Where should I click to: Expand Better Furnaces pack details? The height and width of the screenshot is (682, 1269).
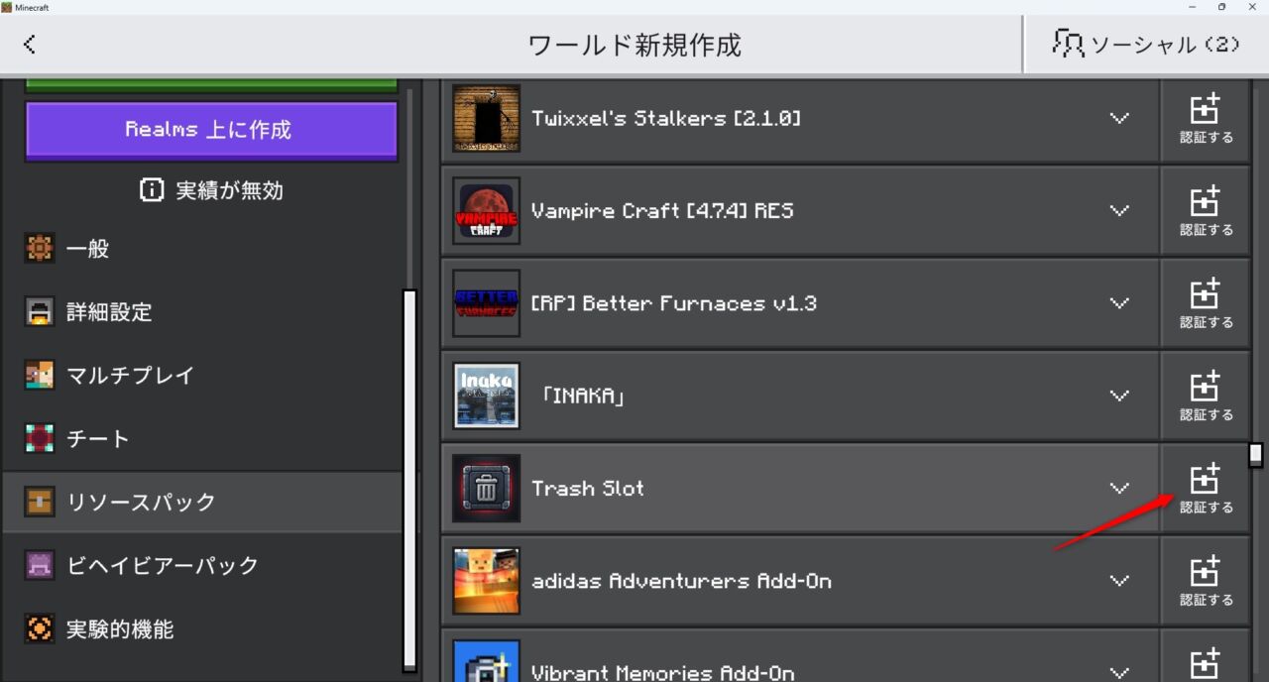(1119, 303)
